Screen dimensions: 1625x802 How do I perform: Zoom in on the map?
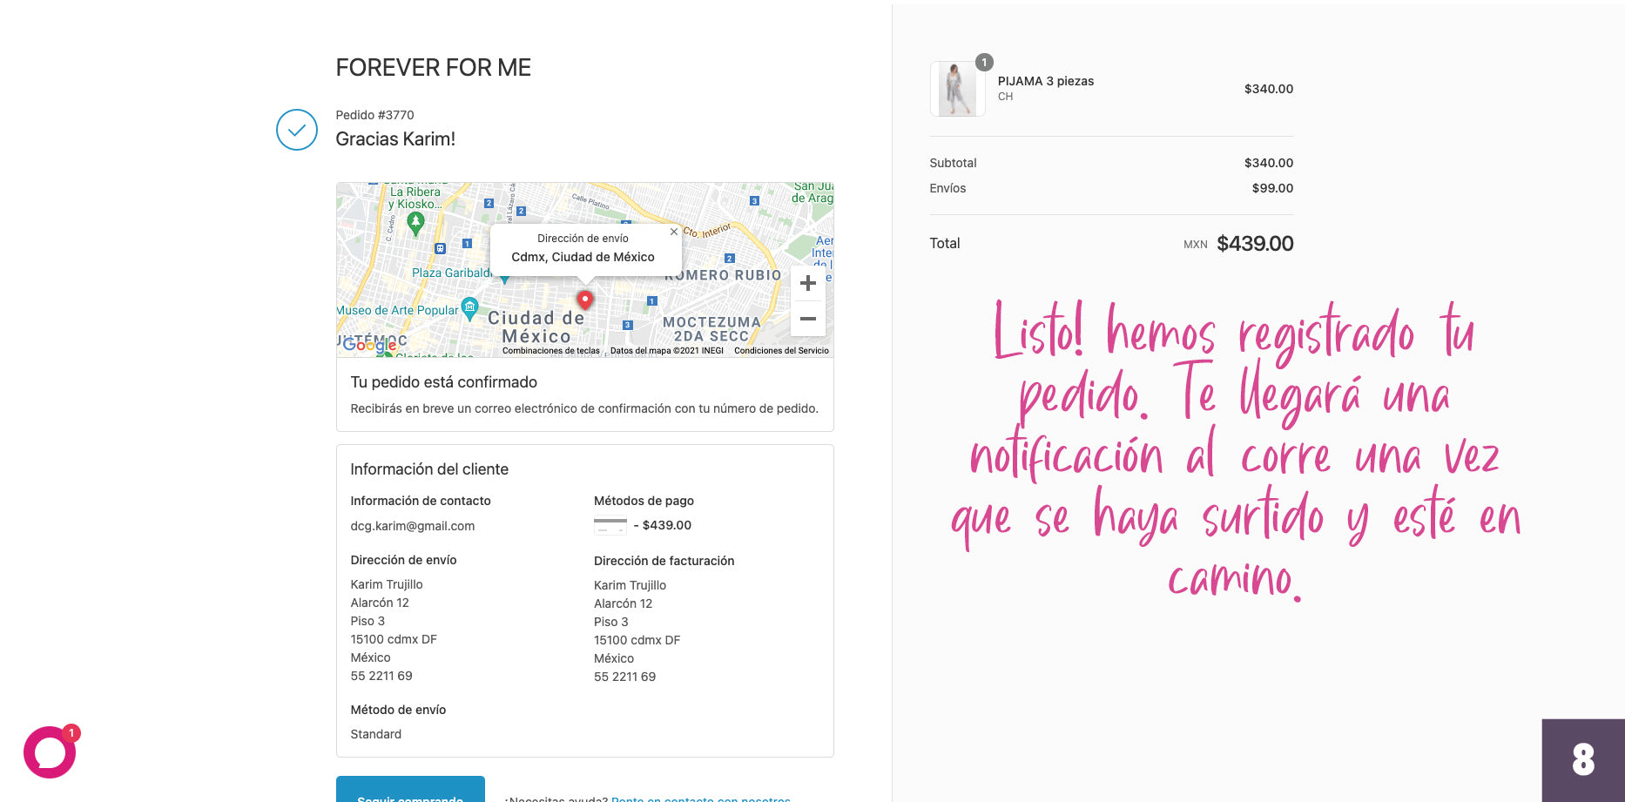pyautogui.click(x=807, y=284)
